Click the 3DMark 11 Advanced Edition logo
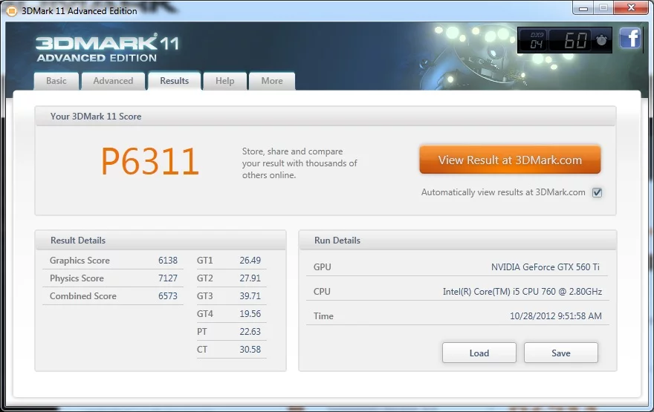 click(107, 48)
